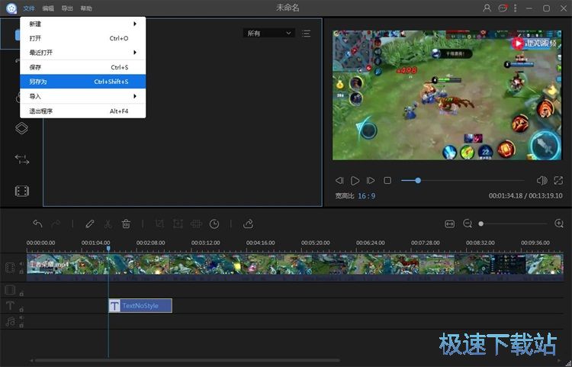572x367 pixels.
Task: Apply the mosaic tool
Action: point(196,224)
